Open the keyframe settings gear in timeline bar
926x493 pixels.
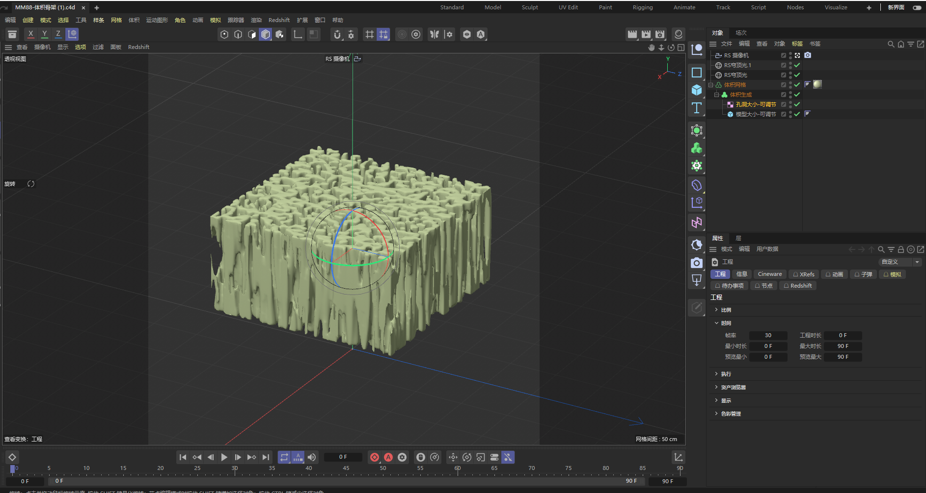[x=402, y=457]
